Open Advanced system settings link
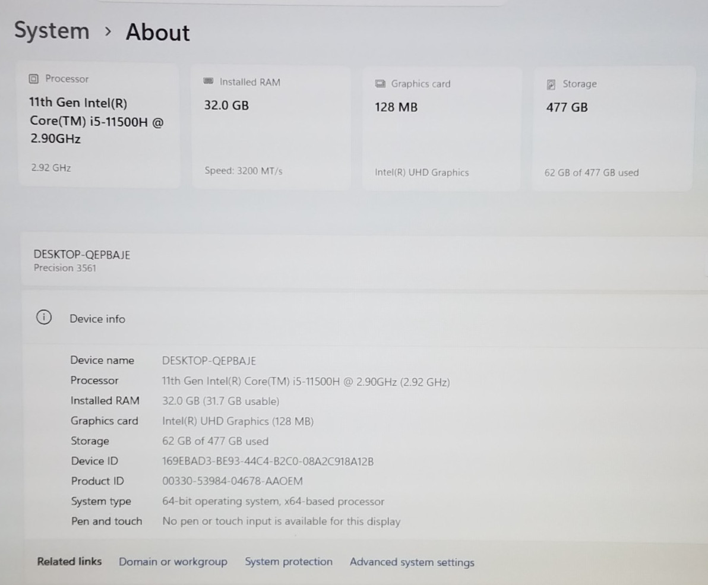Screen dimensions: 708x585 coord(412,562)
